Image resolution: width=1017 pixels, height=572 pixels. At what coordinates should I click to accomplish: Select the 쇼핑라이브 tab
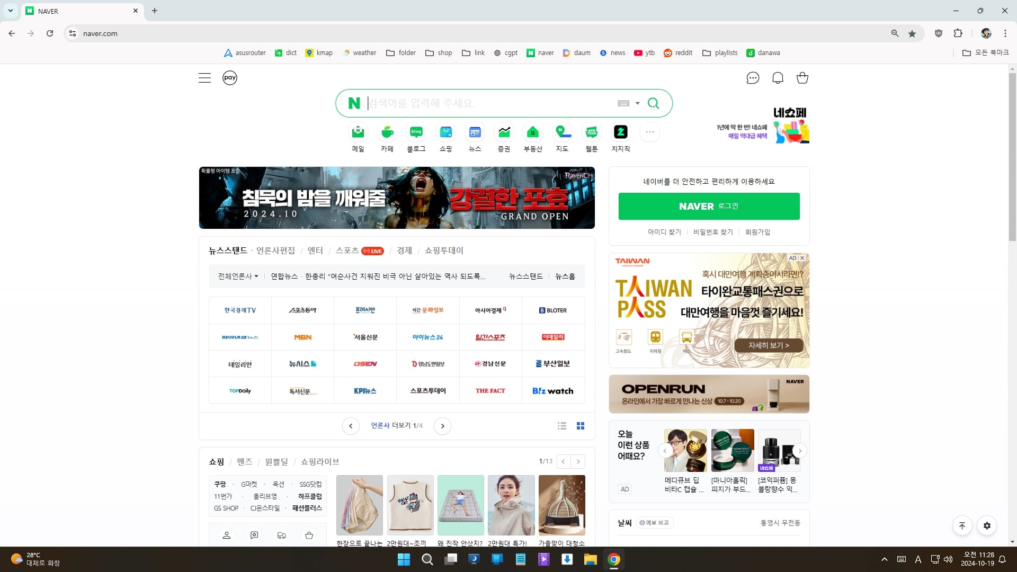(x=320, y=462)
